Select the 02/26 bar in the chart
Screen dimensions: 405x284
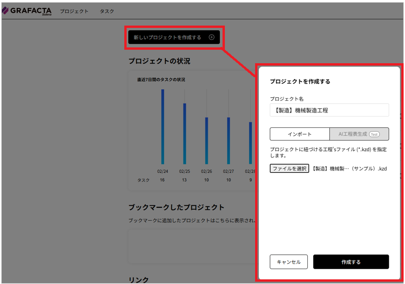point(207,140)
